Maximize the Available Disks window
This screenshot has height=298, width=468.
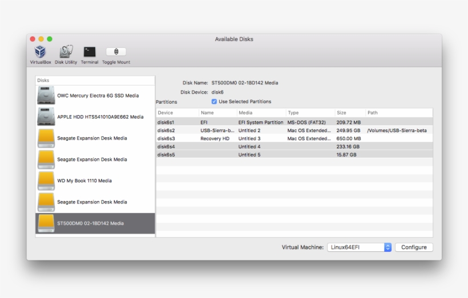(x=50, y=39)
